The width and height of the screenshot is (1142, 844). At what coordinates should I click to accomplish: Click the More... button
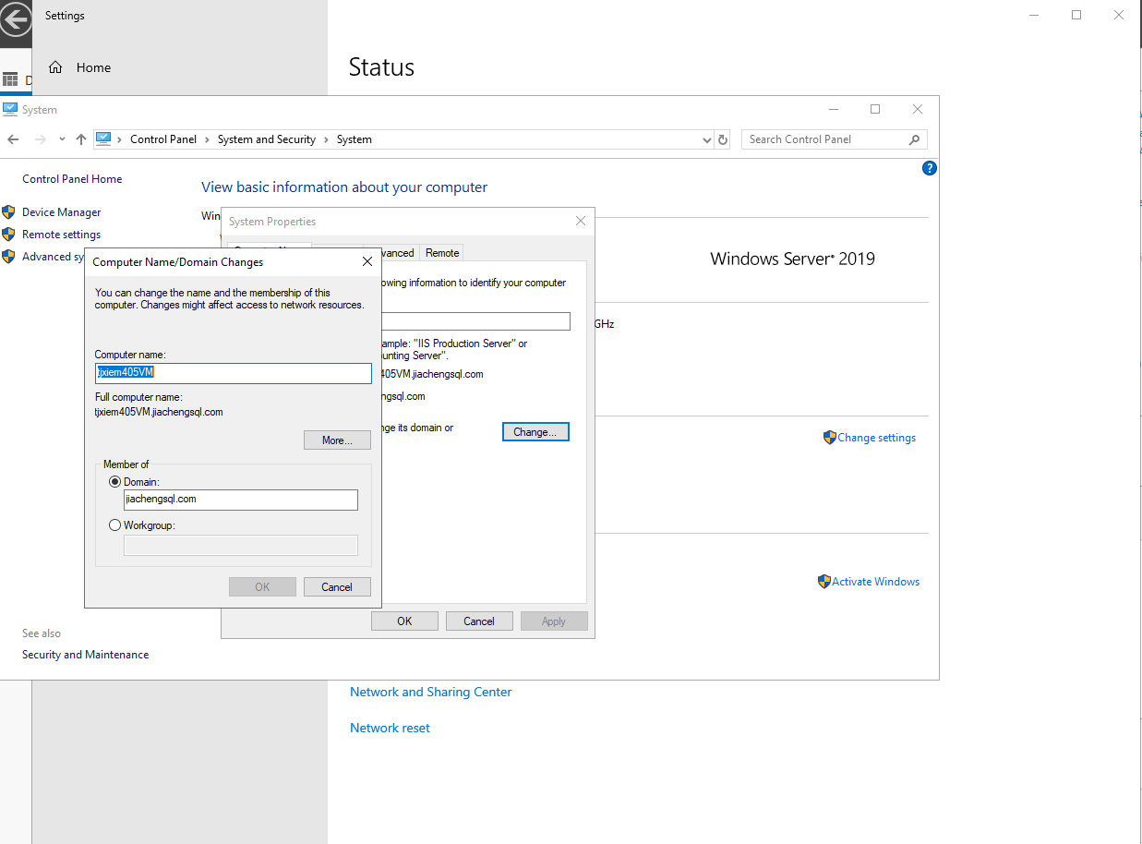click(x=337, y=440)
